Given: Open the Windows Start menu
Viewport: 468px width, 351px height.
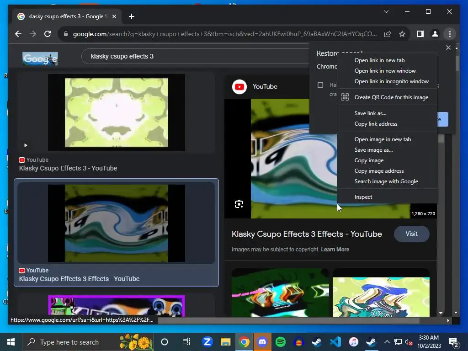Looking at the screenshot, I should tap(11, 342).
